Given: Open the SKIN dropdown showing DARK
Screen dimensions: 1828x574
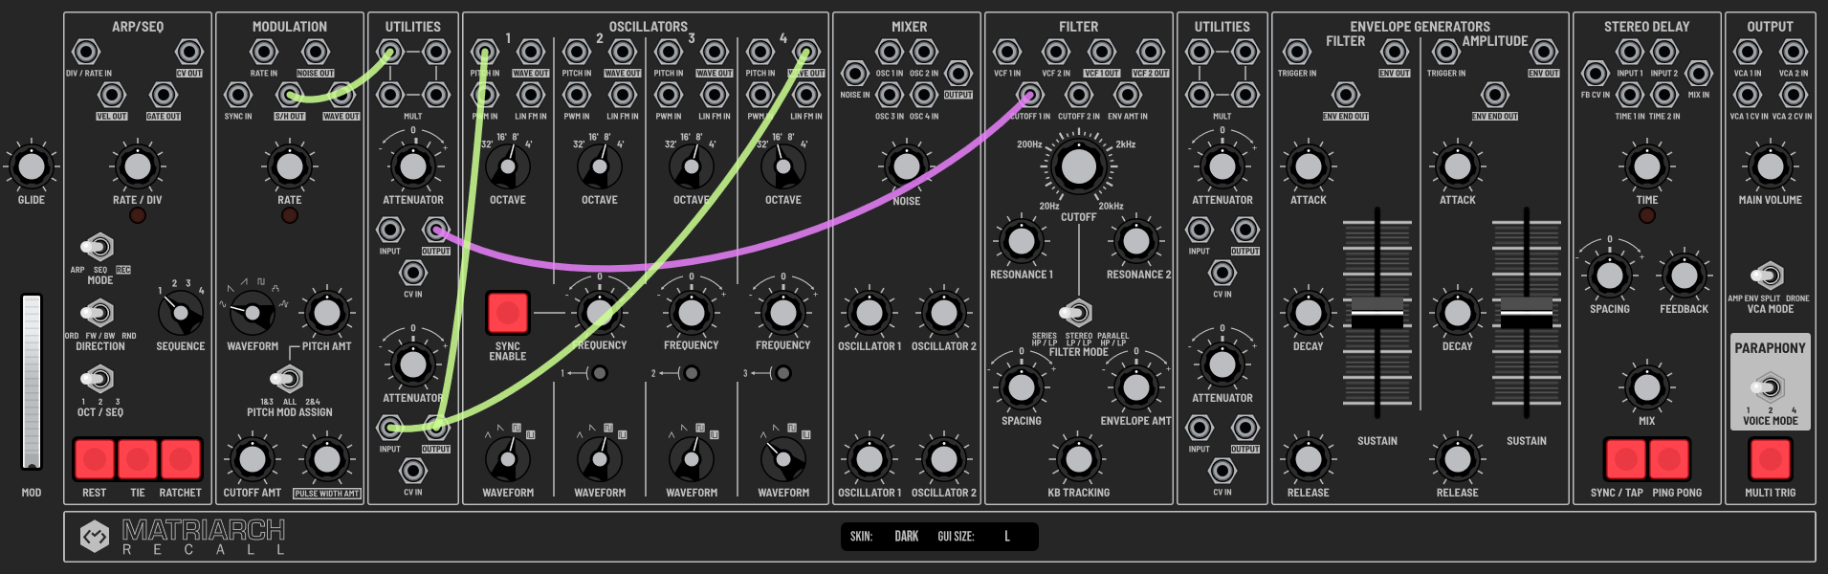Looking at the screenshot, I should coord(906,537).
